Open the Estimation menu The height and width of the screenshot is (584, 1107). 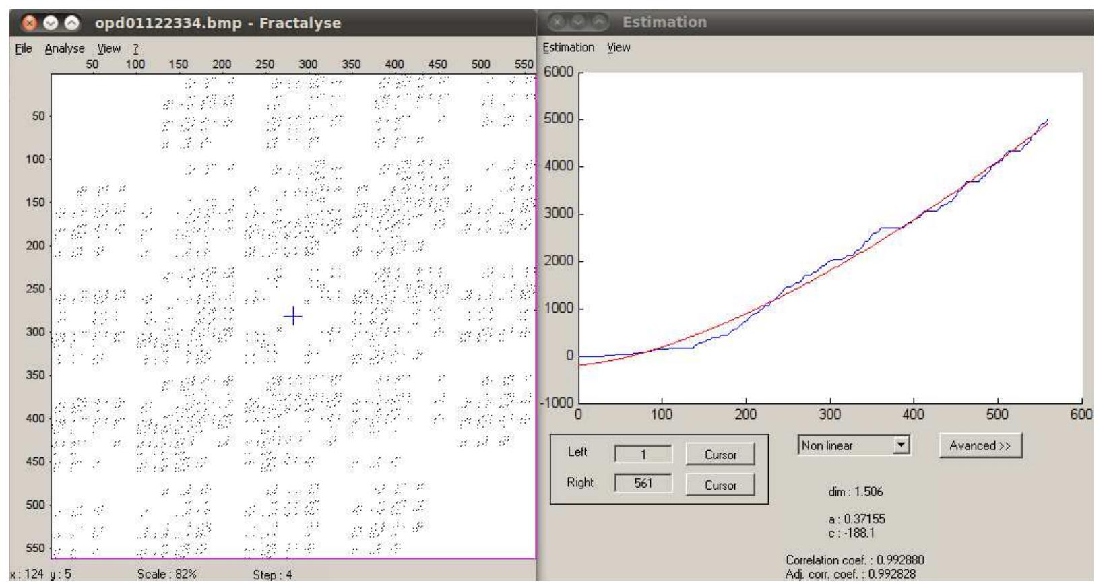(569, 47)
